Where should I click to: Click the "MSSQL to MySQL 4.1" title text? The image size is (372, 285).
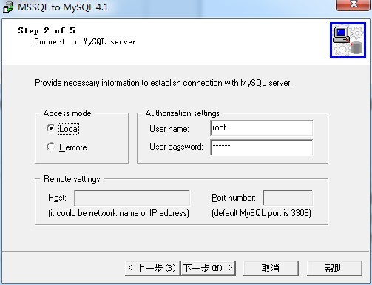point(63,7)
